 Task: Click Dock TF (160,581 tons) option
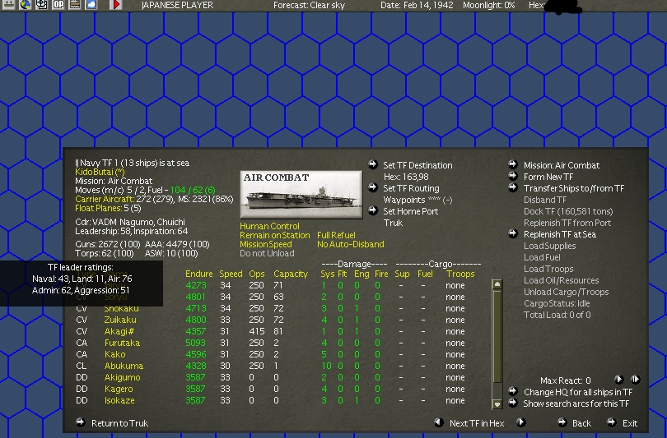click(568, 211)
